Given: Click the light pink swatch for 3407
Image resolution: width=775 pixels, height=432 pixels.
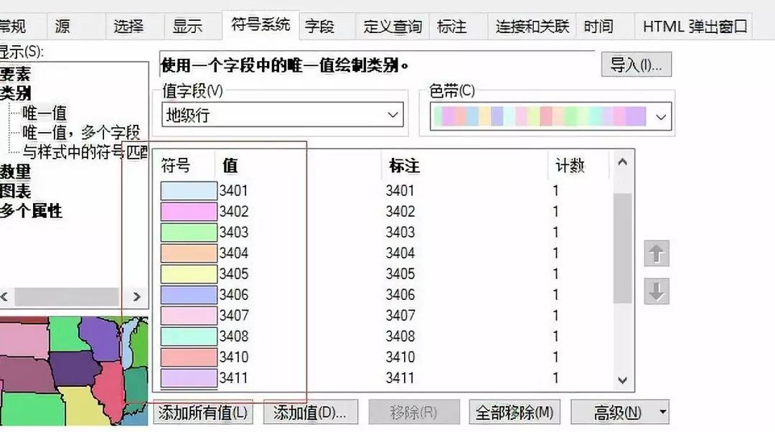Looking at the screenshot, I should pos(189,315).
